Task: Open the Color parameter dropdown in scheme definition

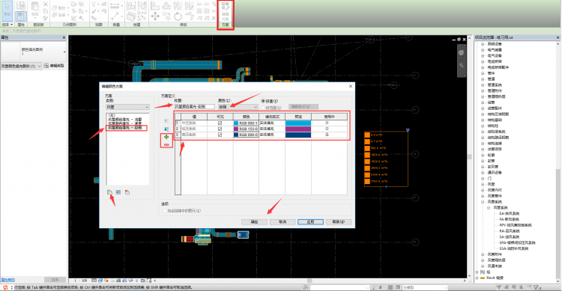Action: pyautogui.click(x=238, y=107)
